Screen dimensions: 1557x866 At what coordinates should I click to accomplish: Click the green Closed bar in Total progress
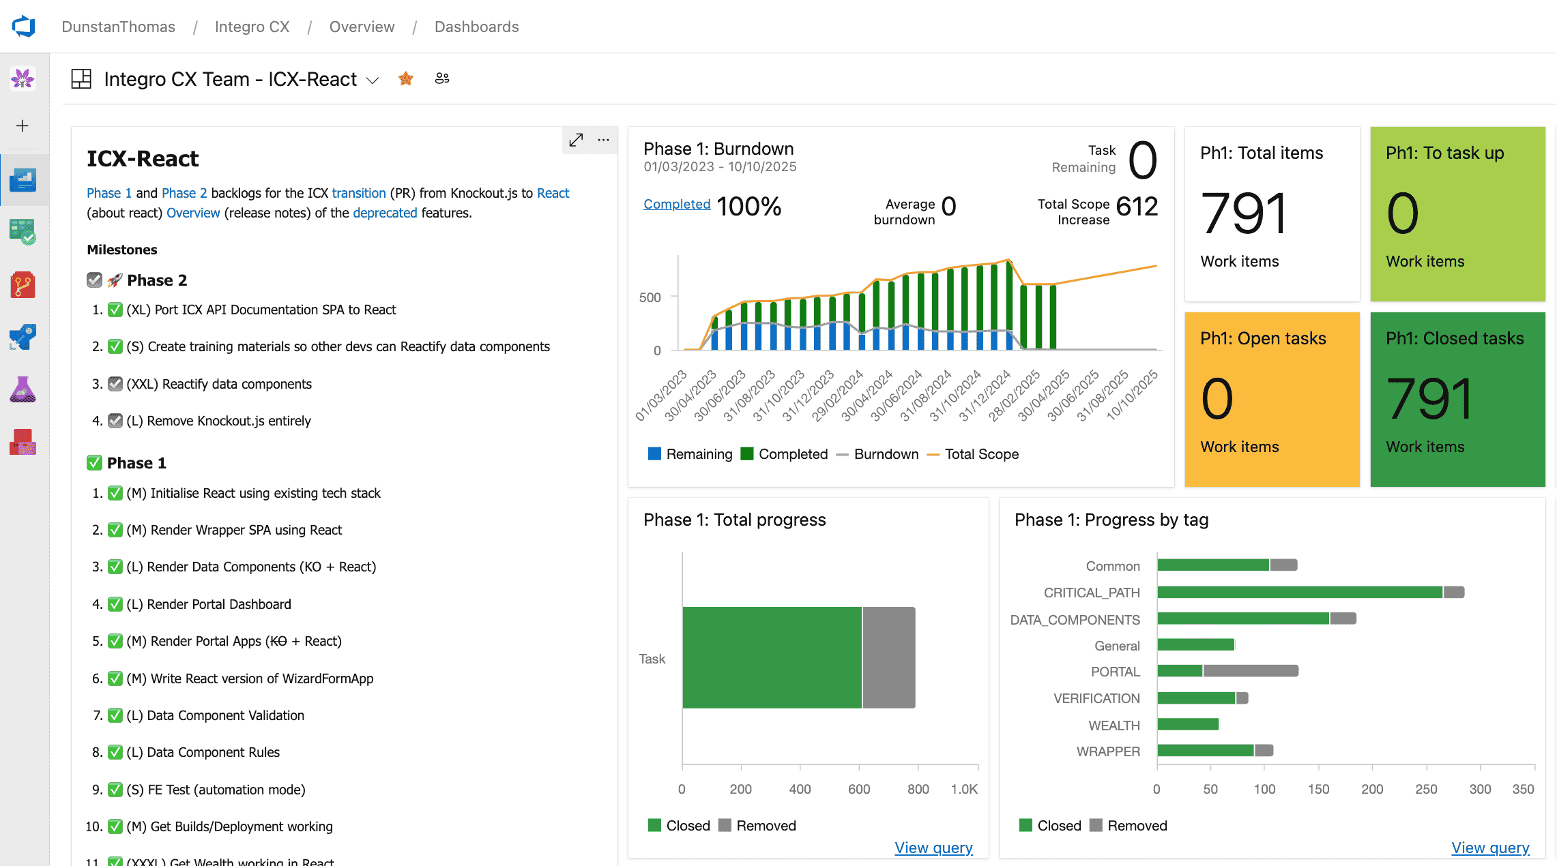coord(772,657)
